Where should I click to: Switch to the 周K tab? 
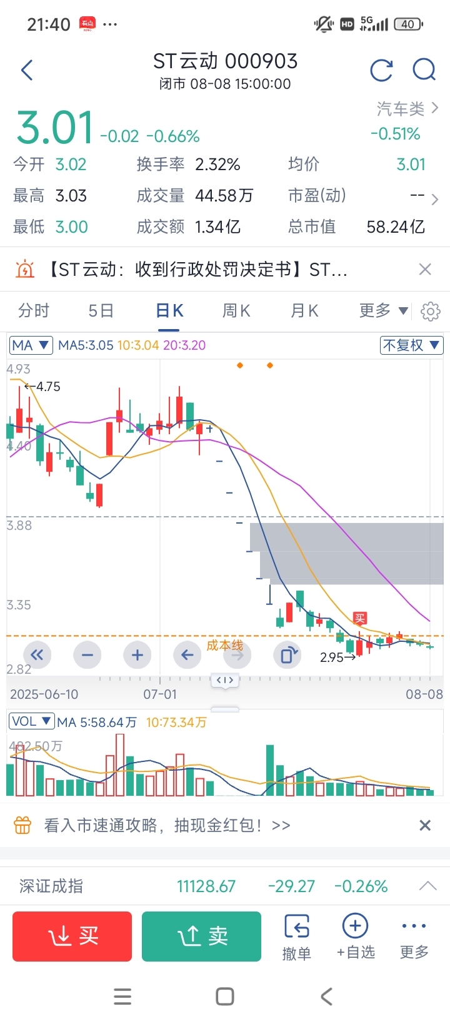[x=236, y=310]
